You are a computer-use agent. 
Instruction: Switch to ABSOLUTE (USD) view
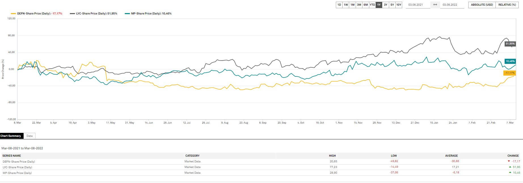(x=482, y=5)
